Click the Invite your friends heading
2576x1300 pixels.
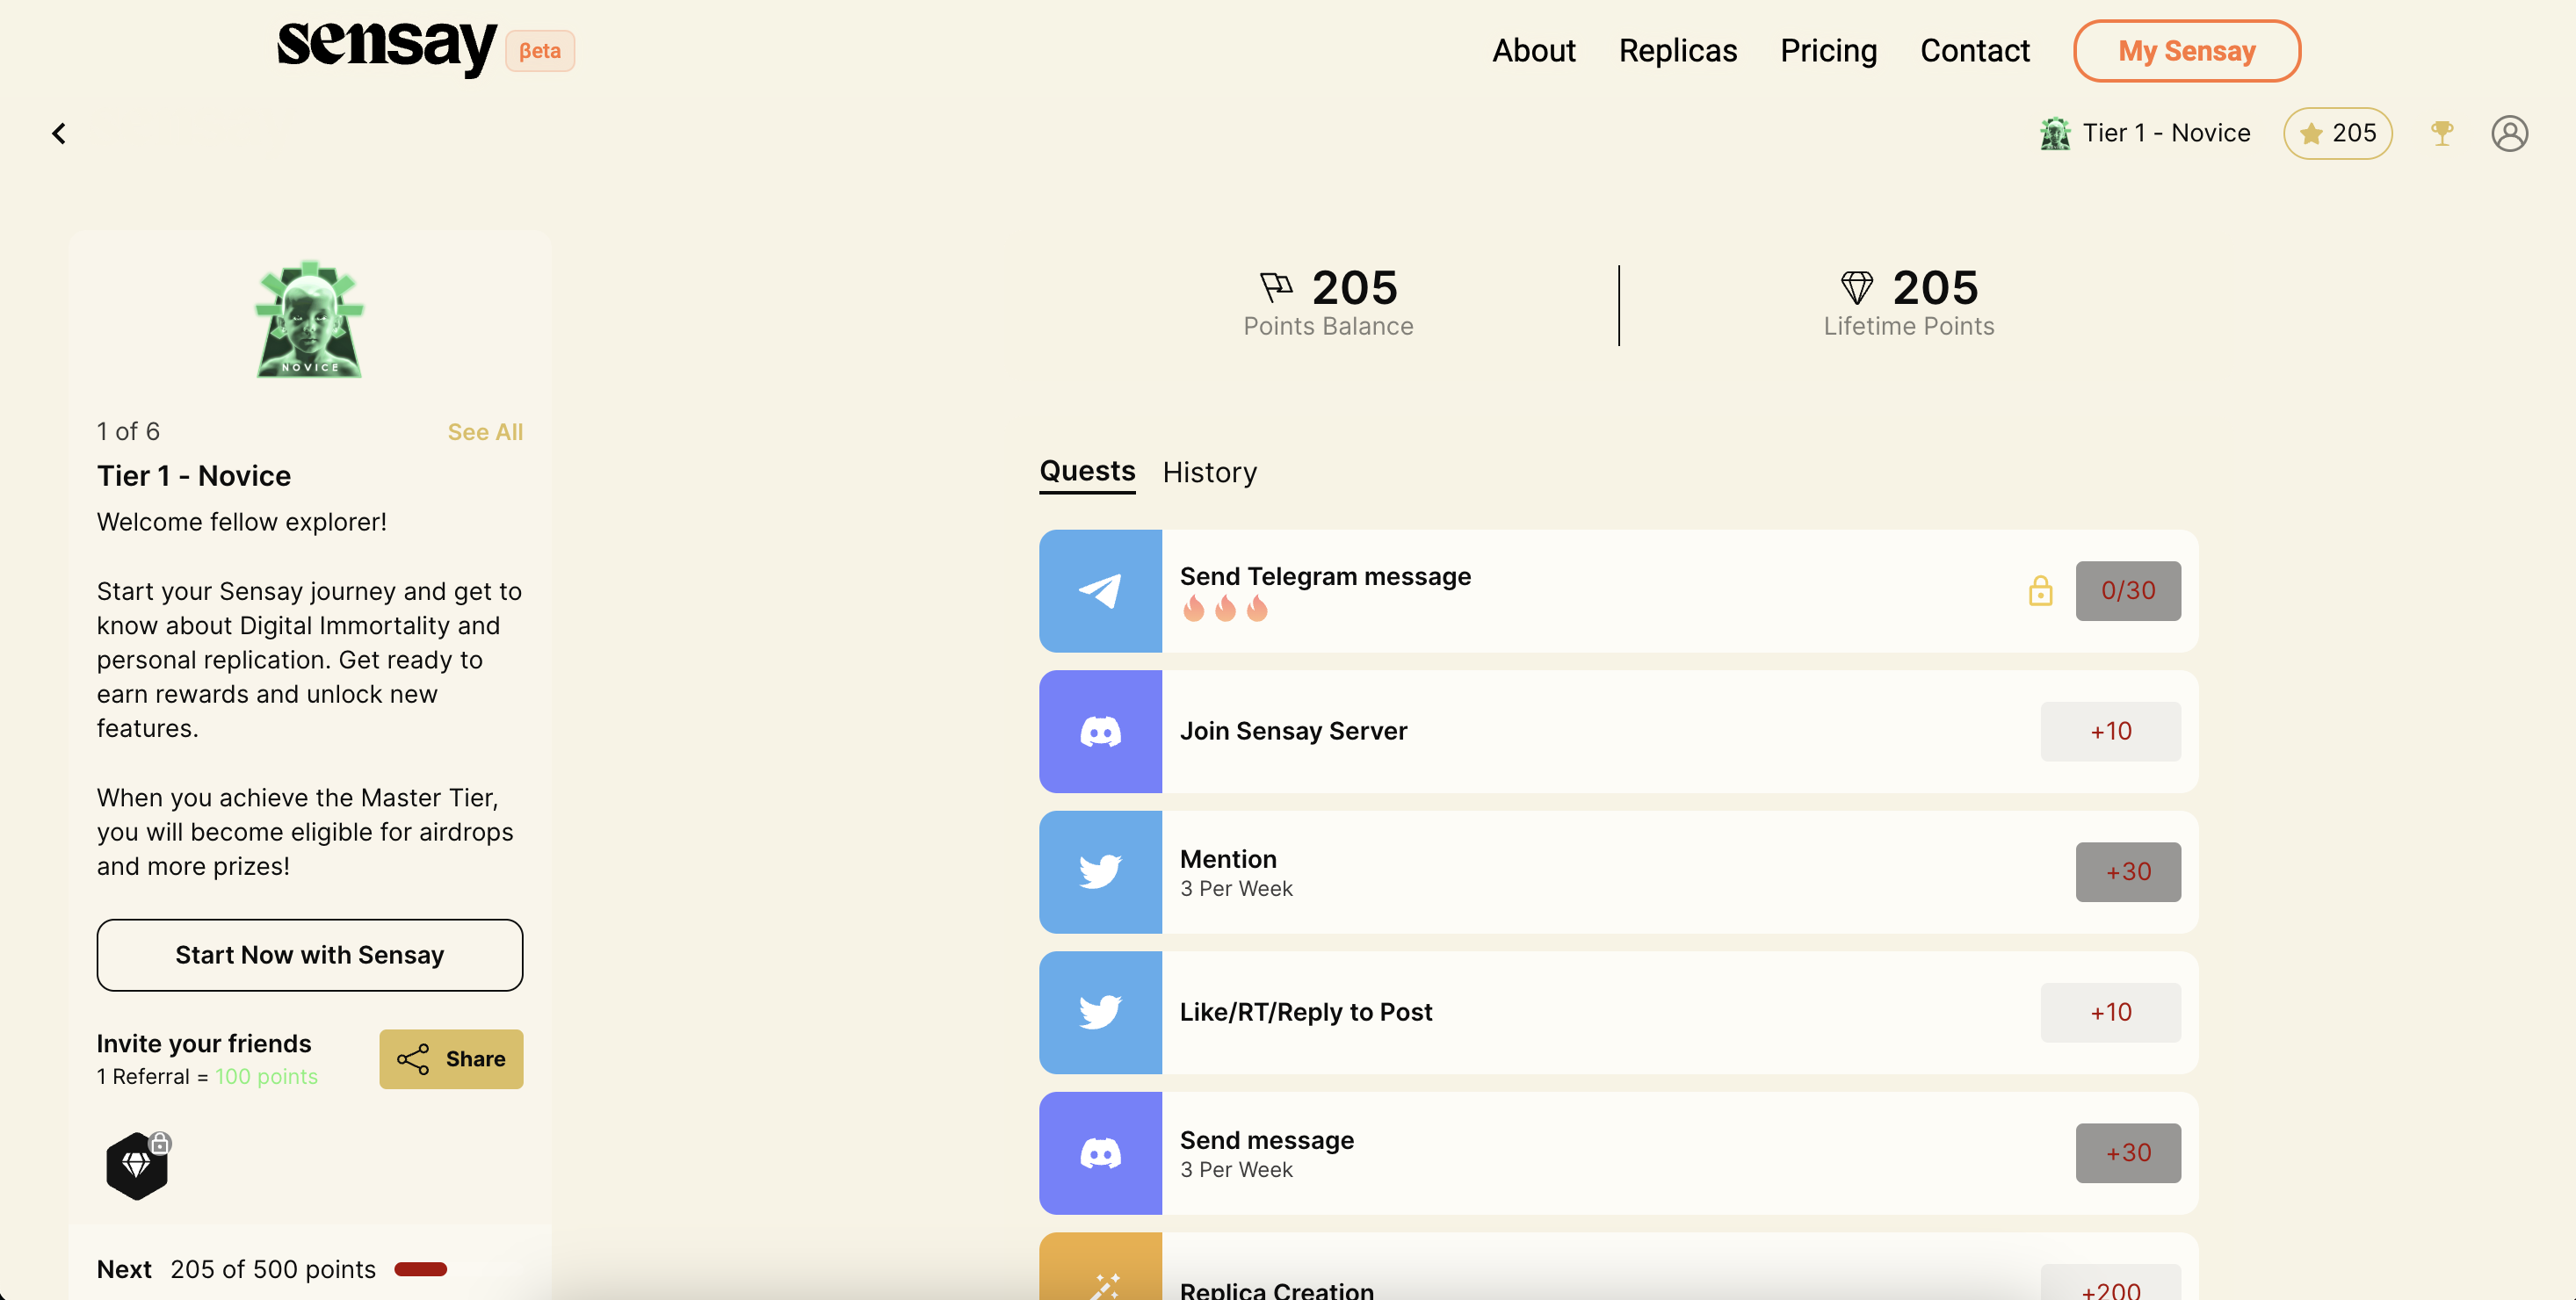point(204,1044)
